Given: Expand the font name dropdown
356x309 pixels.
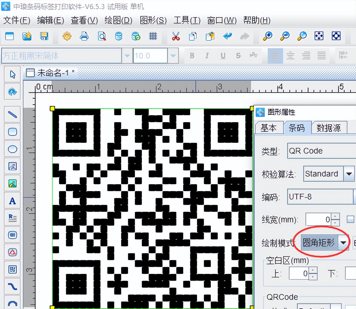Looking at the screenshot, I should 127,56.
